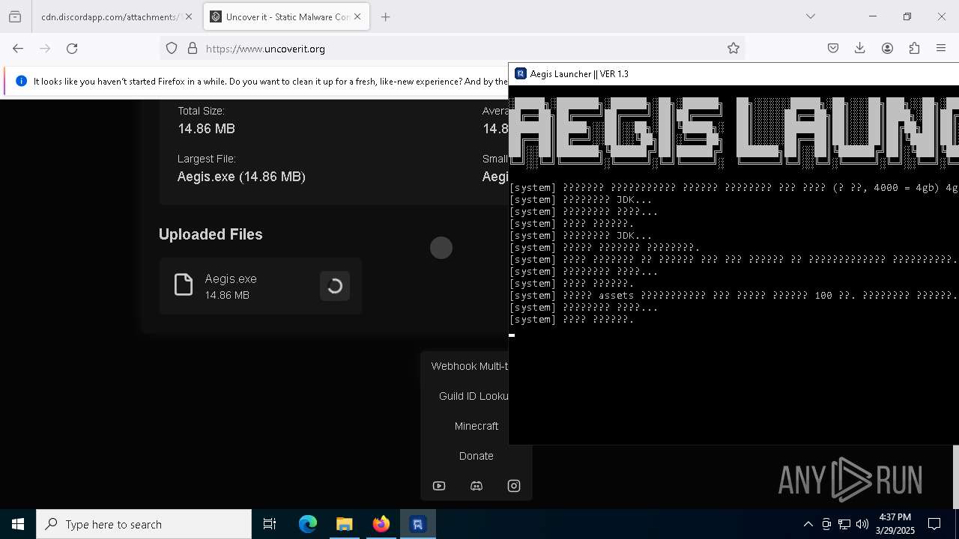959x539 pixels.
Task: Launch Microsoft Edge from taskbar
Action: [308, 524]
